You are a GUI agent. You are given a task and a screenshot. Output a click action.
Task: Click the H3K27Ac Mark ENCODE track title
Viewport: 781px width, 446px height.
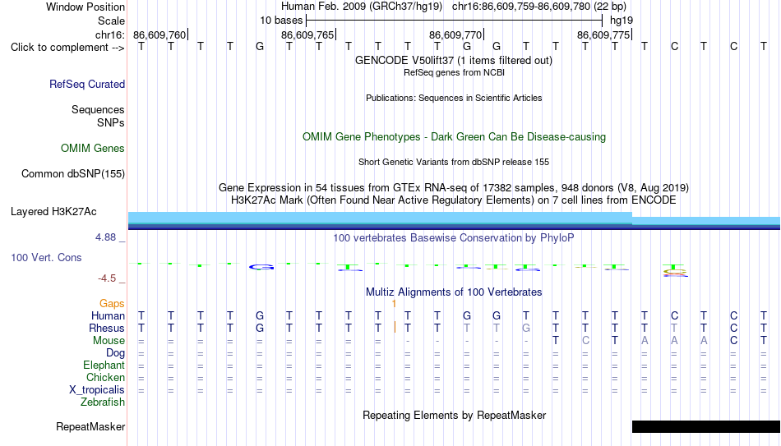454,200
